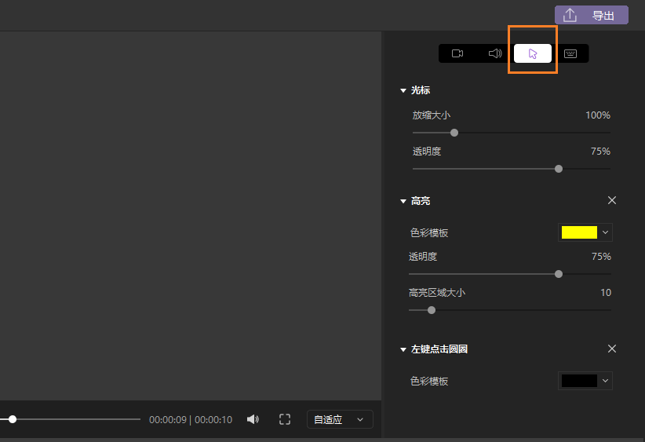Screen dimensions: 645x442
Task: Enter fullscreen preview mode
Action: coord(285,419)
